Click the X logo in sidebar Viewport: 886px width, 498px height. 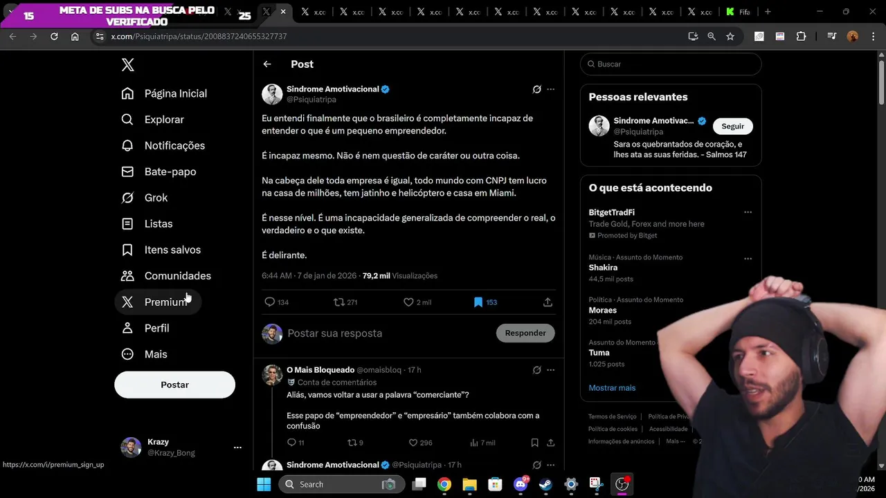127,65
